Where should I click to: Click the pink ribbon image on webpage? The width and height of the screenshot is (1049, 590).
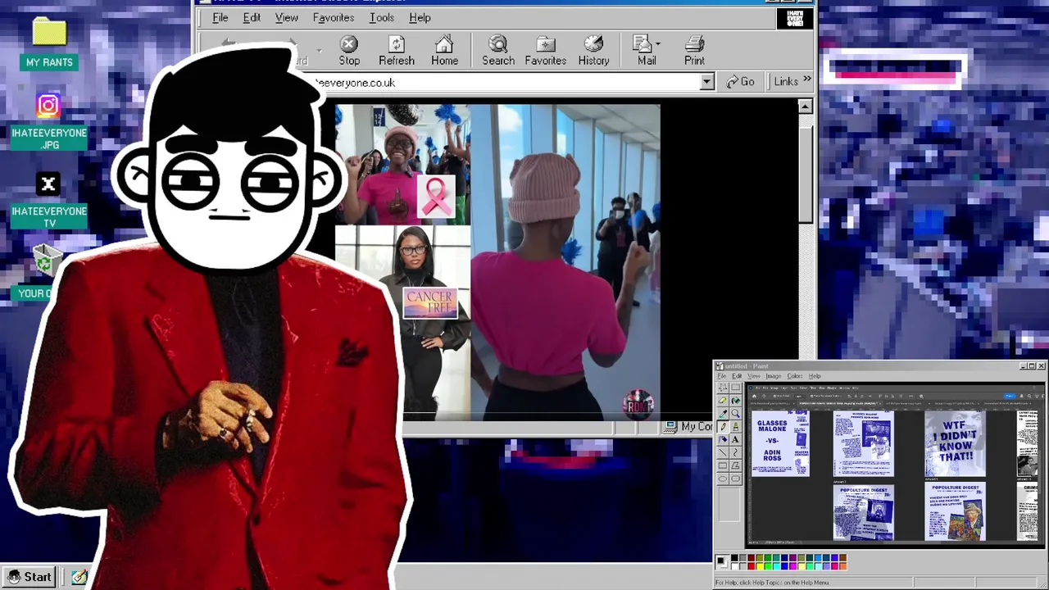pos(436,197)
